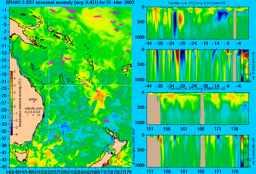Viewport: 256px width, 174px height.
Task: Click the vel. E color scale bar
Action: [242, 65]
